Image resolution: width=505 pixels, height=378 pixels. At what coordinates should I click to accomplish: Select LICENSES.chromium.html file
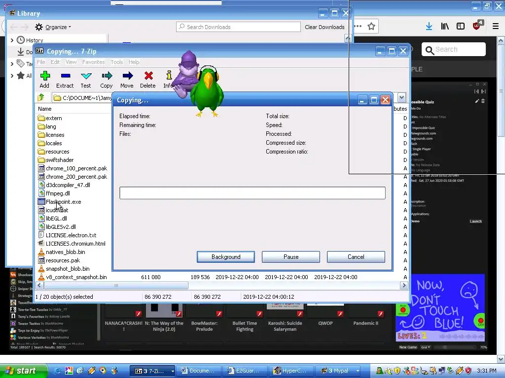coord(72,243)
